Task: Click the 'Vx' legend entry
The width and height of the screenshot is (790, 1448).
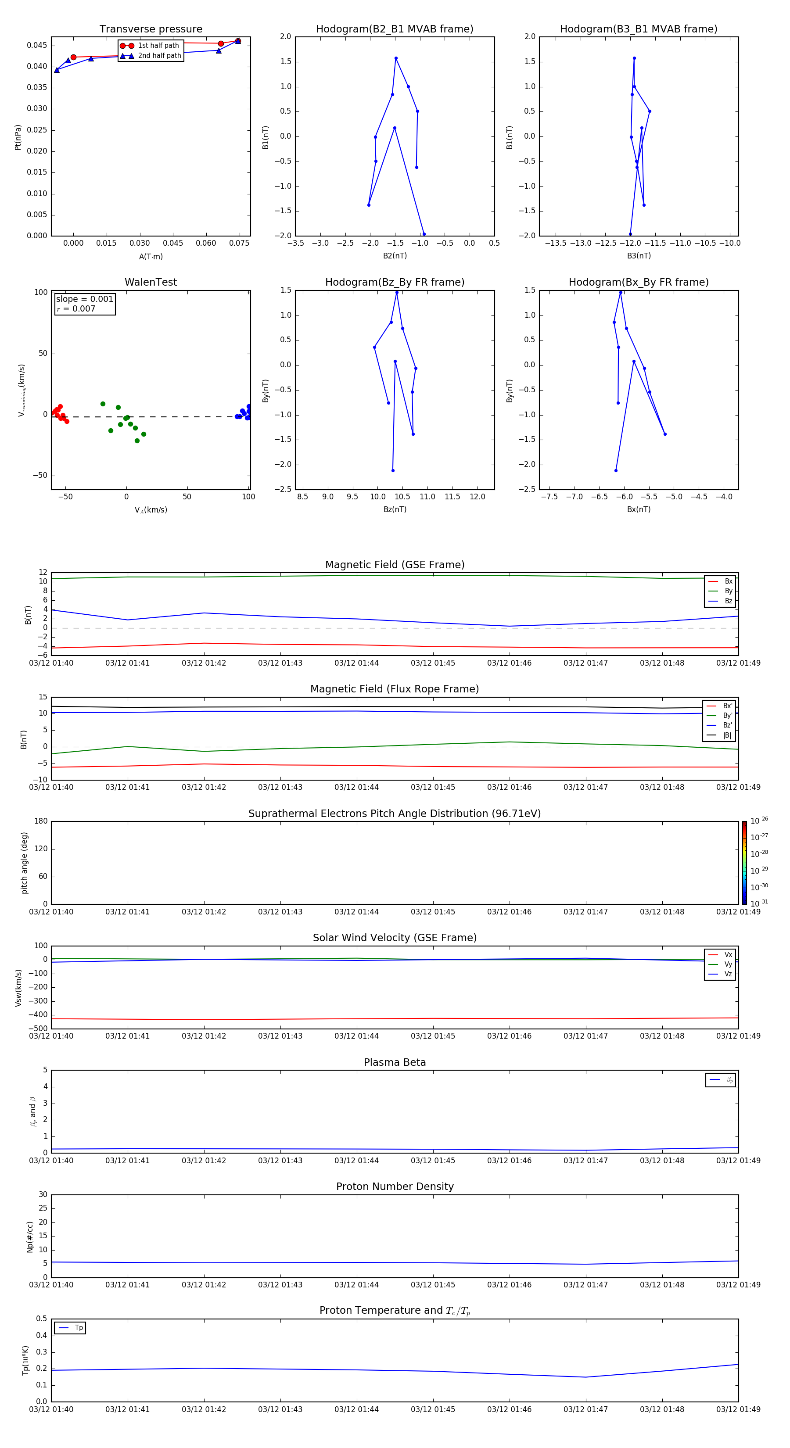Action: tap(720, 955)
